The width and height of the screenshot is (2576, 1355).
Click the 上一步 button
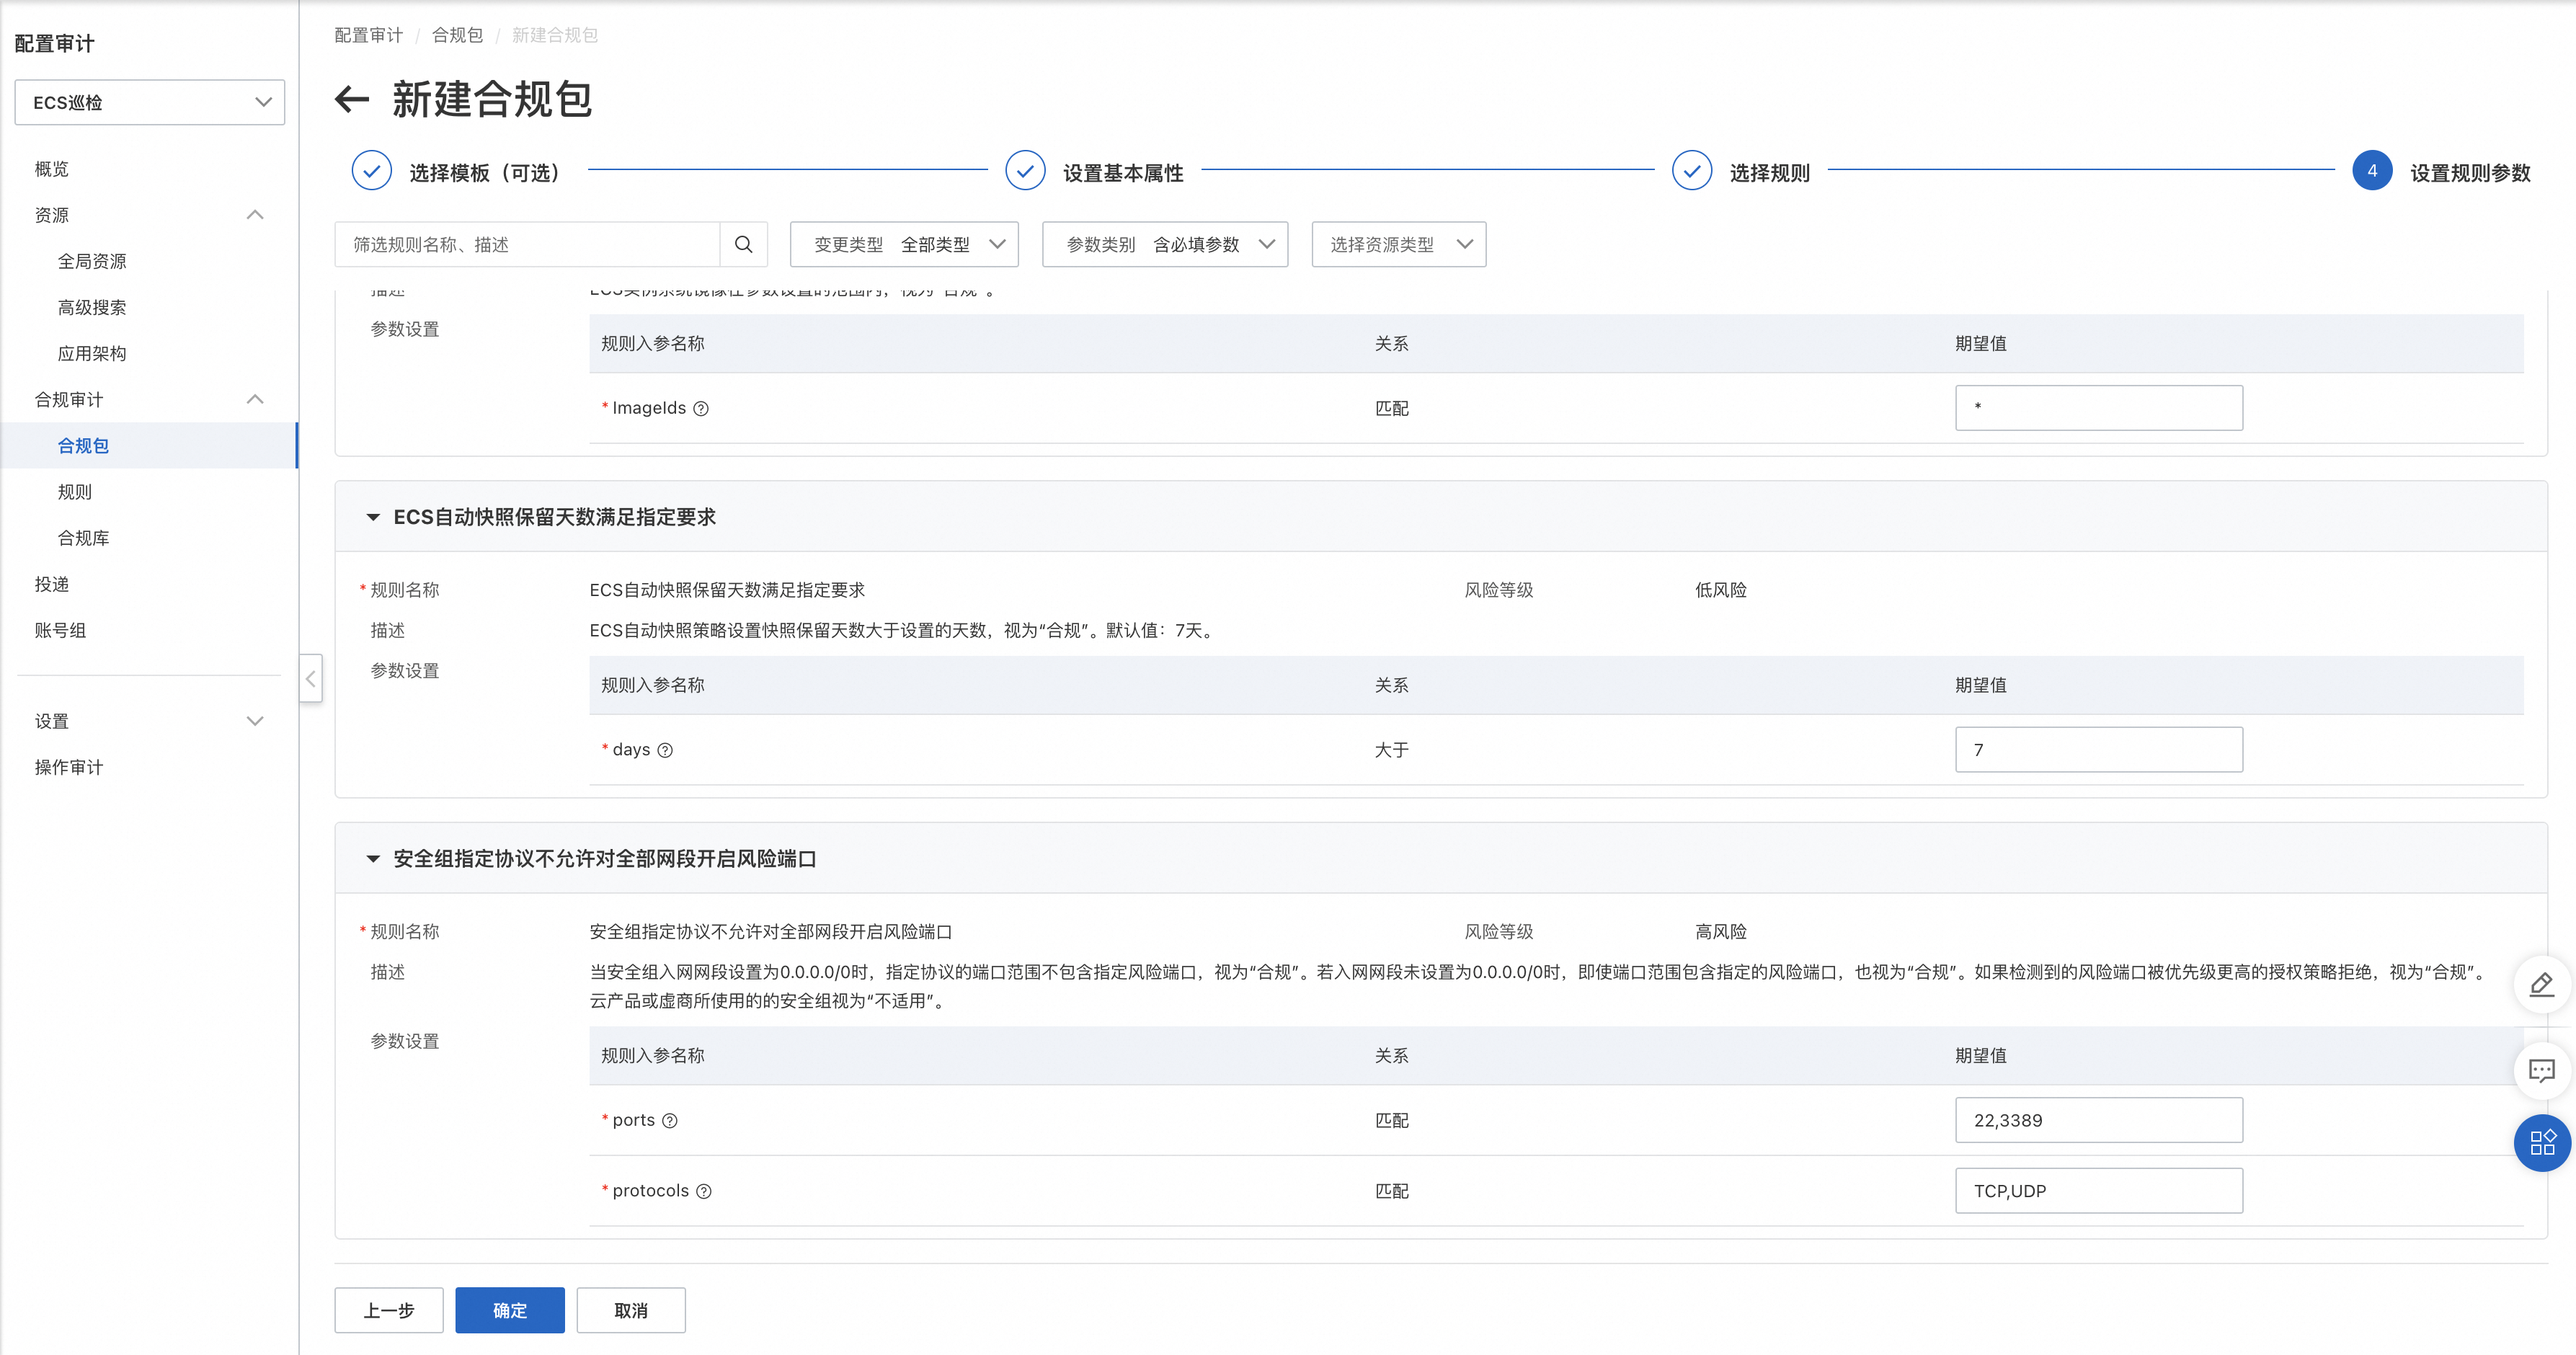[x=388, y=1310]
